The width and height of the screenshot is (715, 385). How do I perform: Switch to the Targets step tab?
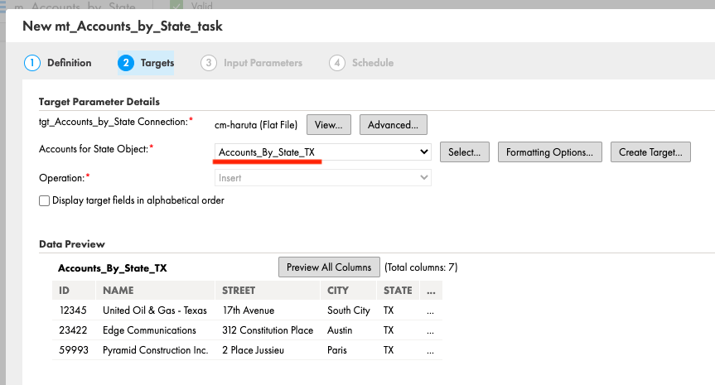pos(146,63)
